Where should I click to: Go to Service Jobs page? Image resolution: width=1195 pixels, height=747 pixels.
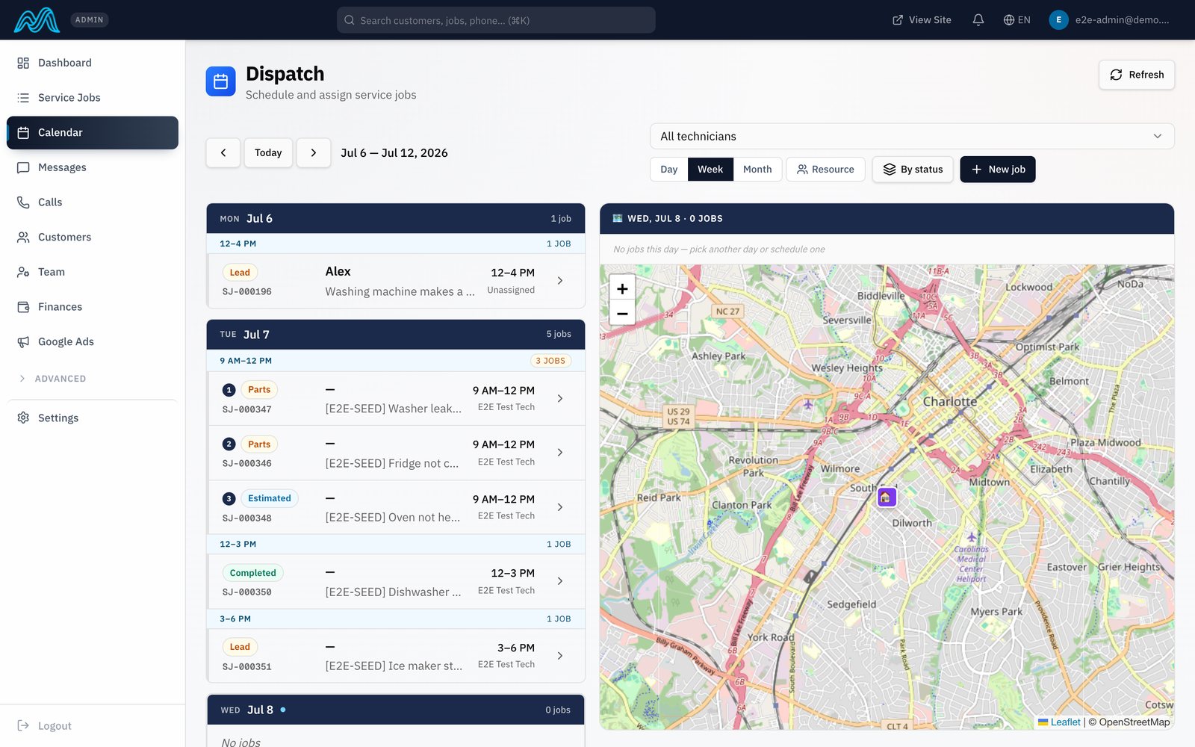pyautogui.click(x=93, y=98)
